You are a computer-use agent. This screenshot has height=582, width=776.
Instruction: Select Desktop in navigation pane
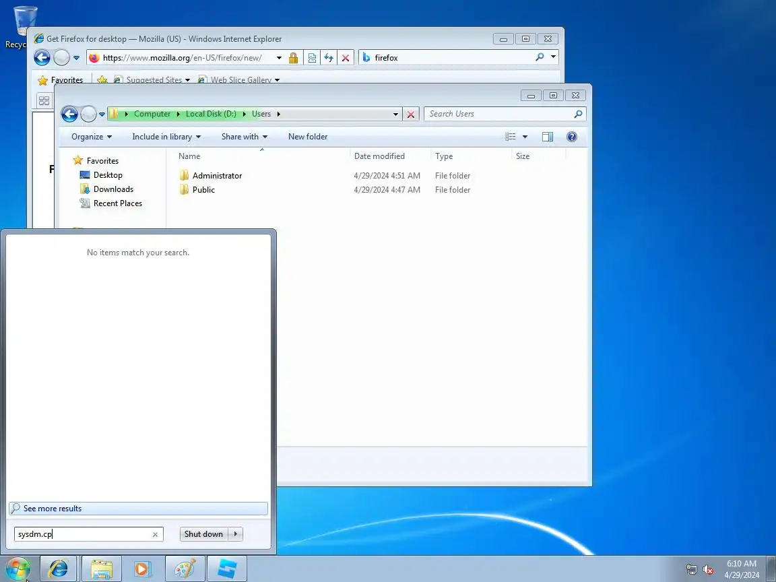pyautogui.click(x=107, y=174)
